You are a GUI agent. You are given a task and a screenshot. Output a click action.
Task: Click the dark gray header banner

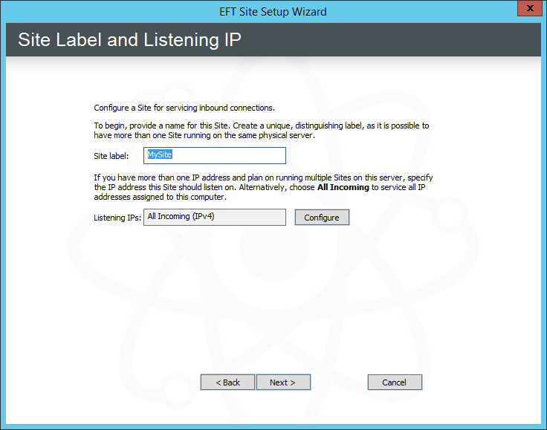pos(409,40)
